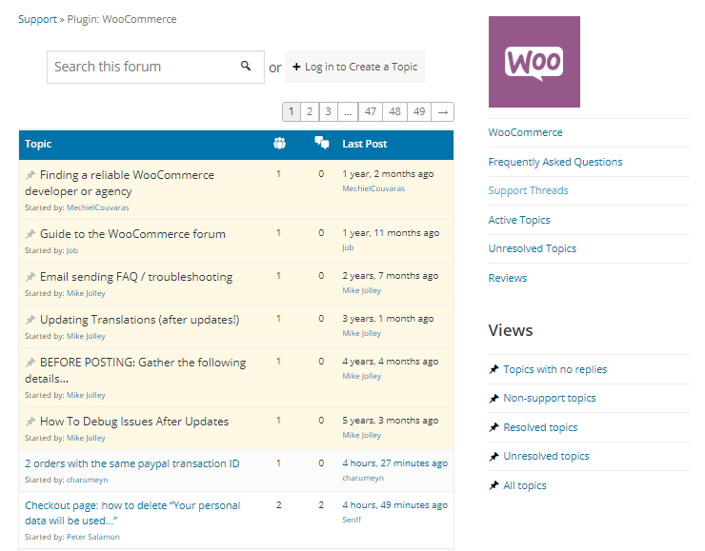The width and height of the screenshot is (705, 551).
Task: Open WooCommerce sidebar link
Action: [525, 132]
